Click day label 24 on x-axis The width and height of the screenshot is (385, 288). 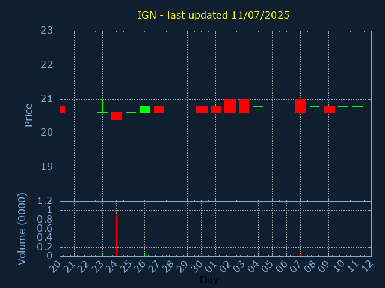click(x=112, y=266)
